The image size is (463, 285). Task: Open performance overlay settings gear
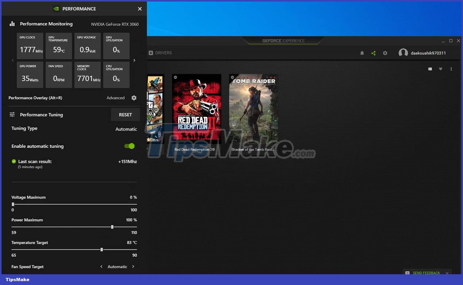click(134, 98)
